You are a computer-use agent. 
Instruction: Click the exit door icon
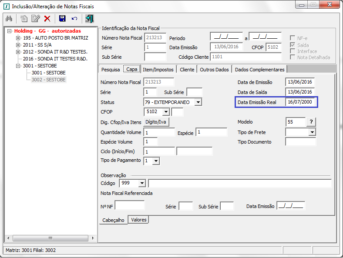click(x=90, y=18)
